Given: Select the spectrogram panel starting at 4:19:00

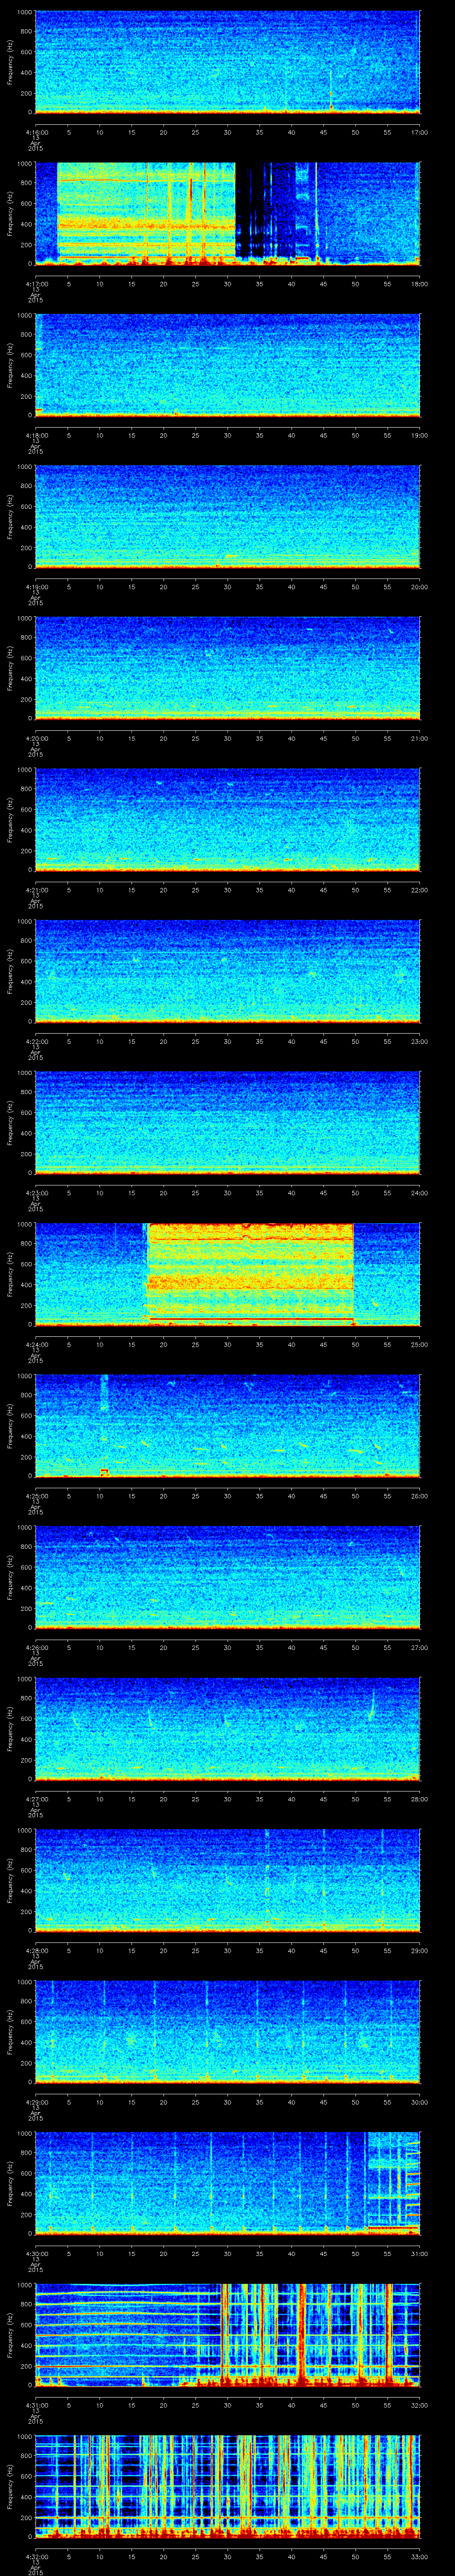Looking at the screenshot, I should (x=227, y=516).
